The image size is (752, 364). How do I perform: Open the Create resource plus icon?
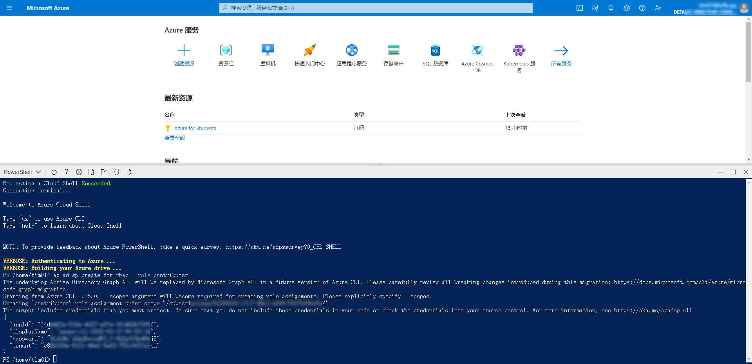(184, 51)
